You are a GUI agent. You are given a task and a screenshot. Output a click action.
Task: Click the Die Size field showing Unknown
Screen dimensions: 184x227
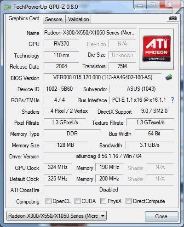click(x=122, y=55)
